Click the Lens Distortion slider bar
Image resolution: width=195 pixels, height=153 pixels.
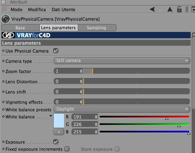coord(136,81)
